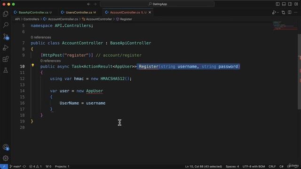Click BaseApiController in the class declaration

pos(131,43)
